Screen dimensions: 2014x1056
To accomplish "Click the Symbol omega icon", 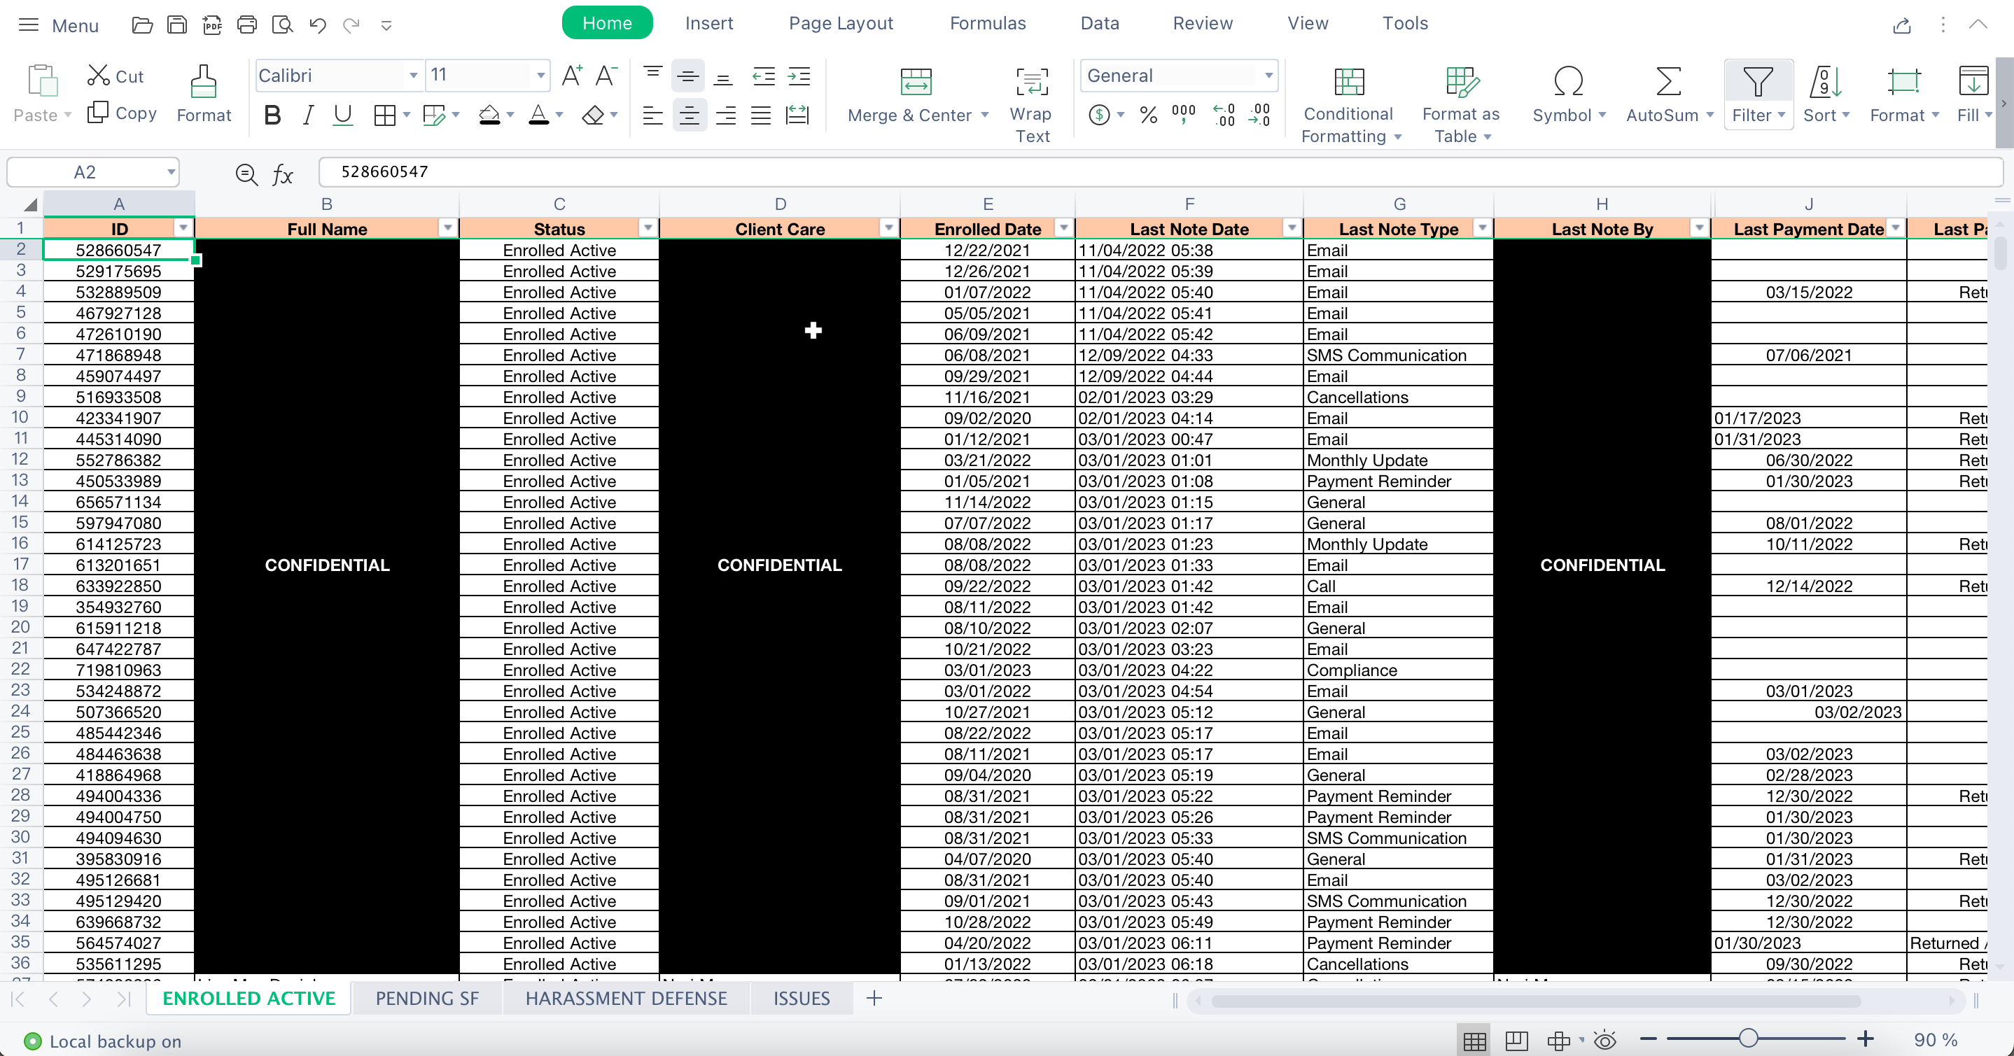I will point(1567,82).
